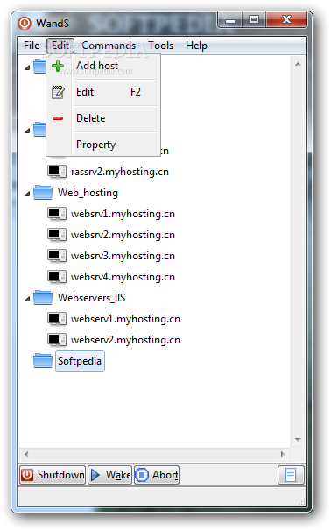
Task: Collapse the topmost folder tree node
Action: [27, 67]
